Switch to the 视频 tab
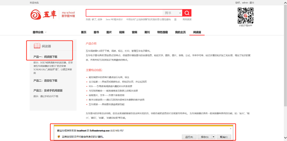Viewport: 287px width, 141px height. [x=122, y=32]
